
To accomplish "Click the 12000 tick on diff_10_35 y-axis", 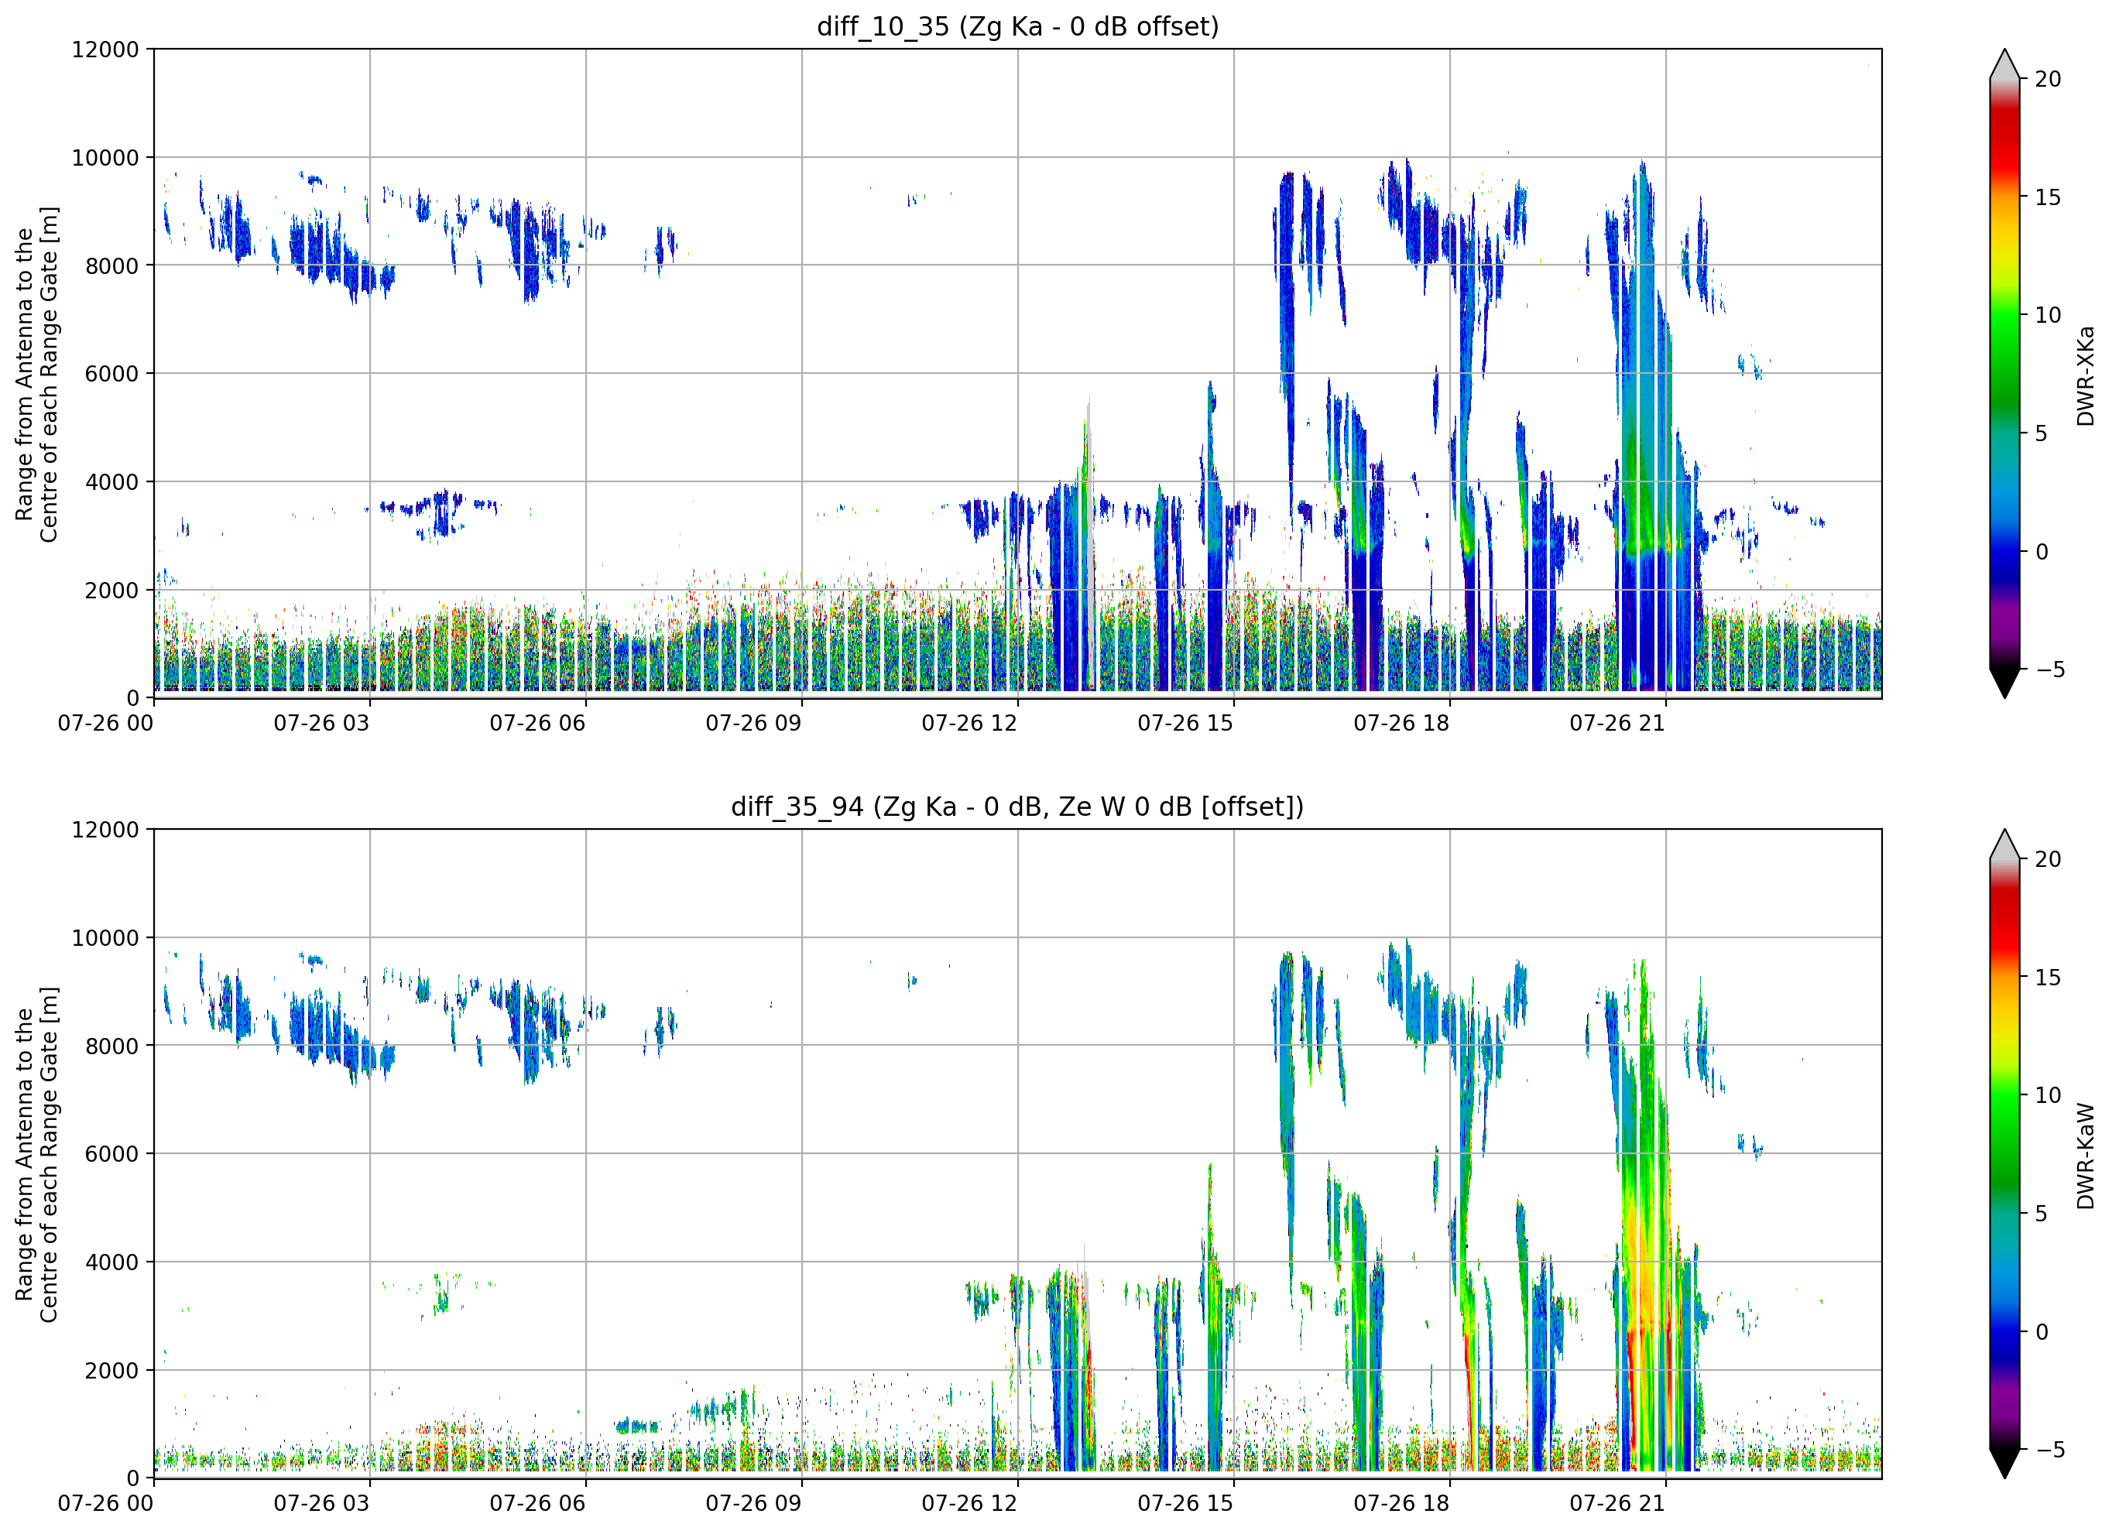I will tap(105, 50).
